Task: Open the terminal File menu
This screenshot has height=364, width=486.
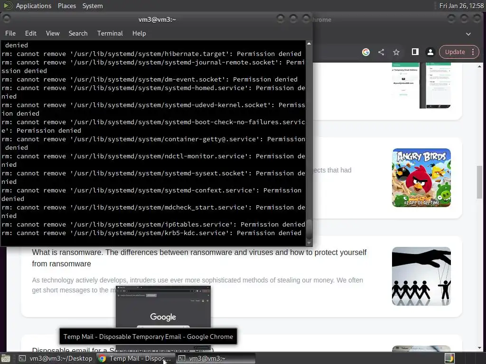Action: (x=10, y=33)
